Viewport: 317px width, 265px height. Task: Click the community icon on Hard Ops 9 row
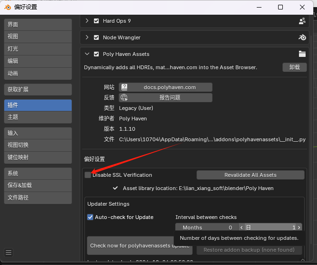tap(302, 21)
